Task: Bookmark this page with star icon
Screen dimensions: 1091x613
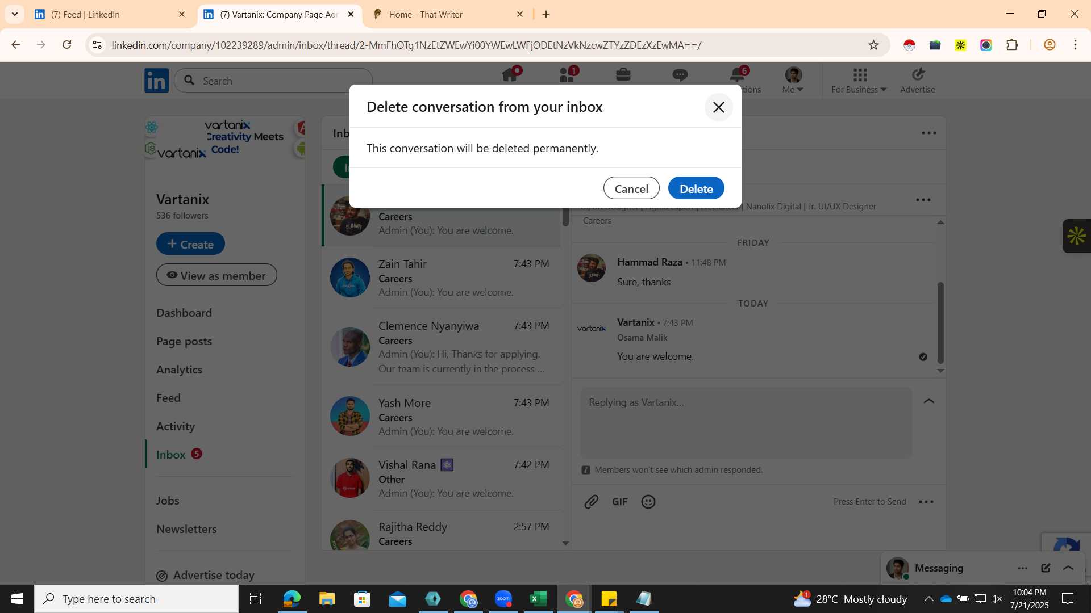Action: pos(873,45)
